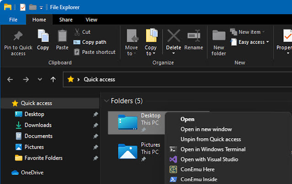Switch to the View ribbon tab
Screen dimensions: 292x184
click(92, 20)
